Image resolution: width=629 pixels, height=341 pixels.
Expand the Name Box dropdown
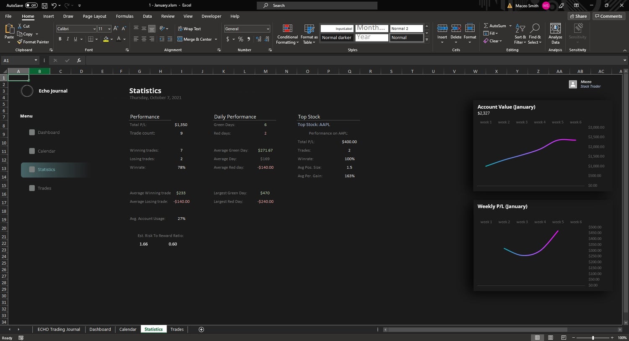[36, 60]
